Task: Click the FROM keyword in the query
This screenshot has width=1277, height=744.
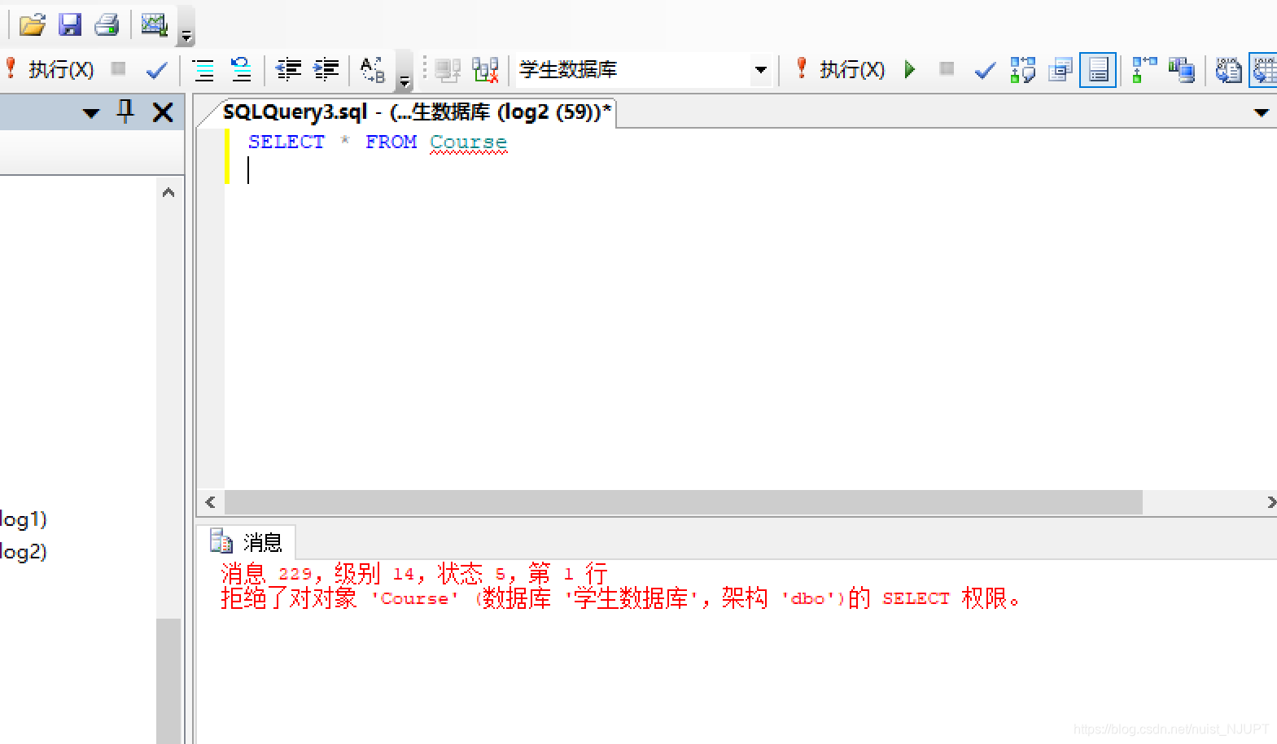Action: 391,142
